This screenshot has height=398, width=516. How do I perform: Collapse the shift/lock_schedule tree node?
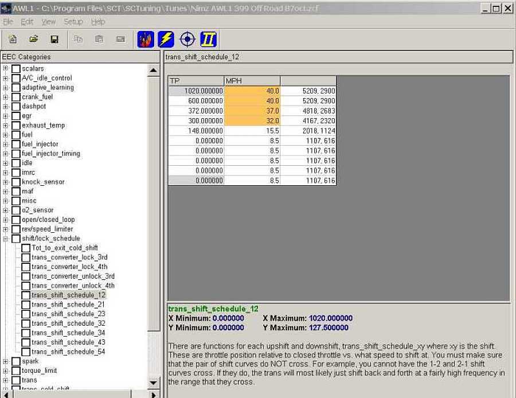pyautogui.click(x=5, y=239)
